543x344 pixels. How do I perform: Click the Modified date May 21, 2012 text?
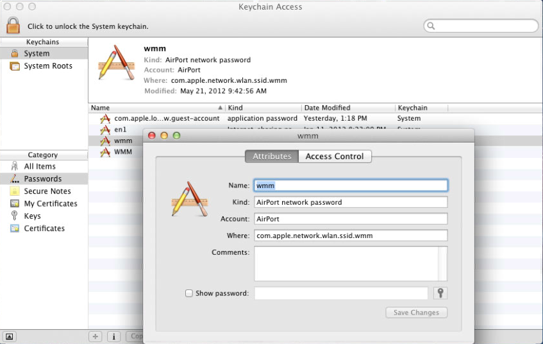point(223,91)
